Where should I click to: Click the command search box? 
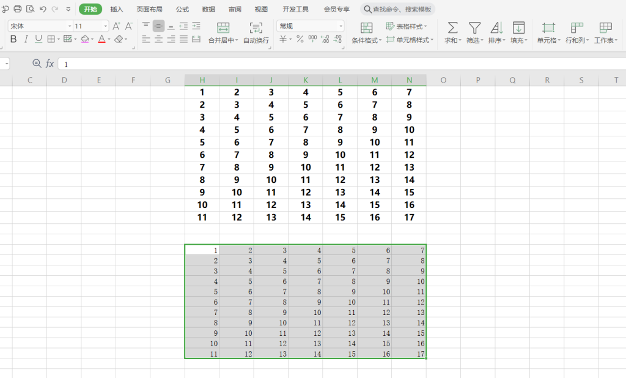pyautogui.click(x=397, y=9)
